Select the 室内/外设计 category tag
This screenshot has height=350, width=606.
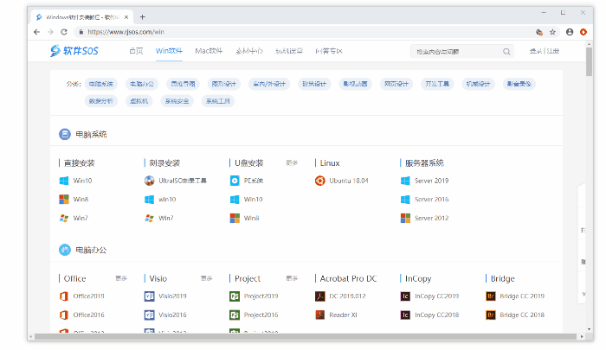click(x=269, y=84)
